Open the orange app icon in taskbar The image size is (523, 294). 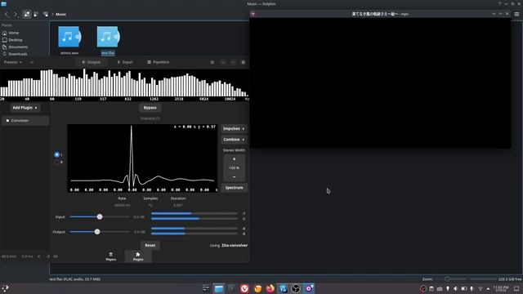click(257, 288)
